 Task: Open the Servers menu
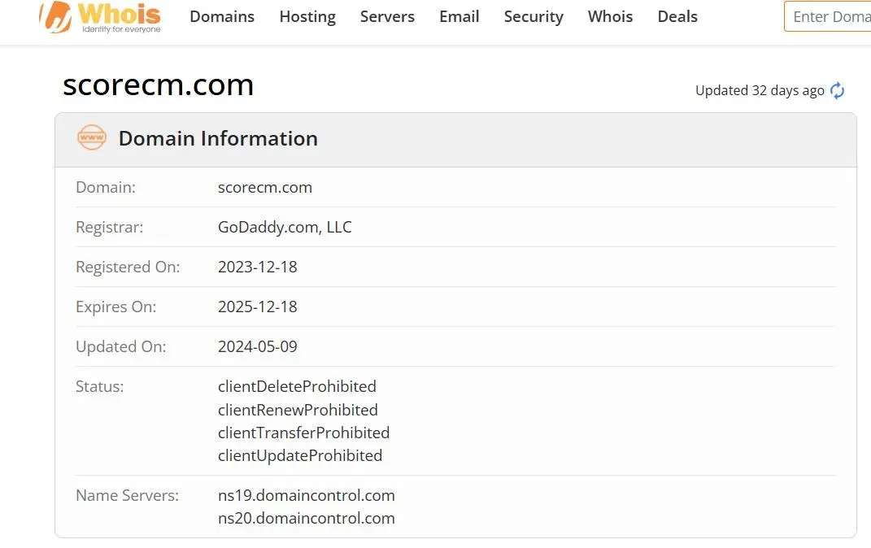[x=387, y=16]
